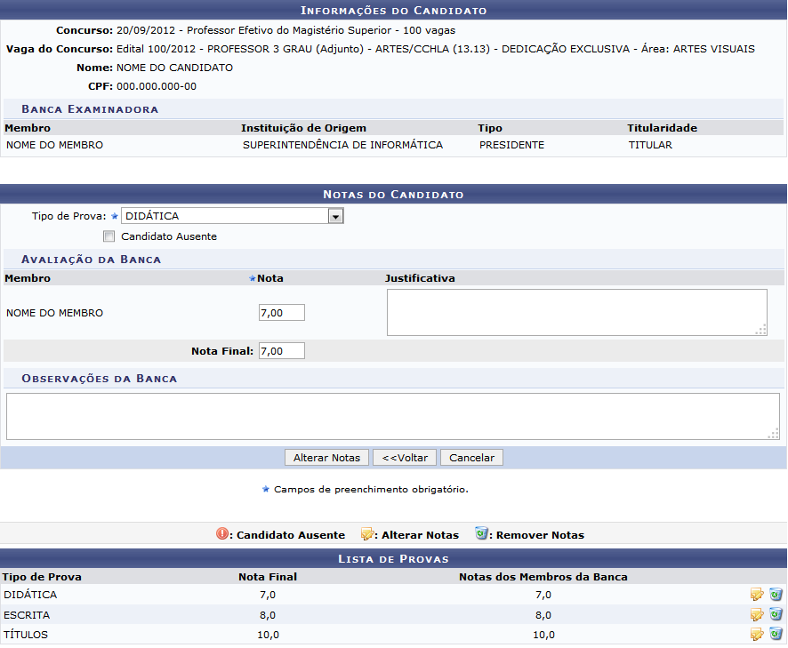Image resolution: width=788 pixels, height=648 pixels.
Task: Edit grades for the TÍTULOS exam row
Action: point(757,634)
